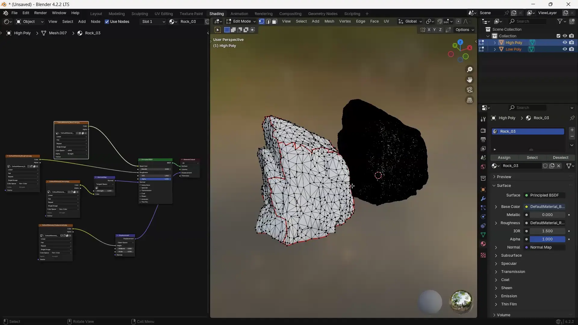This screenshot has height=325, width=578.
Task: Open Slot 1 material slot dropdown
Action: tap(153, 22)
